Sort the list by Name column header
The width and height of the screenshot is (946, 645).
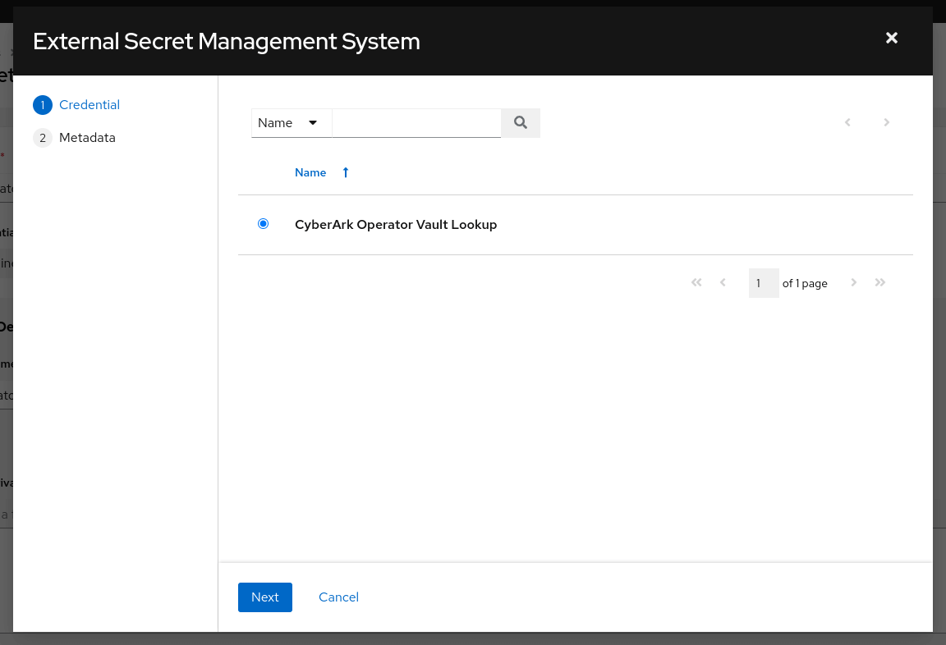(x=310, y=172)
